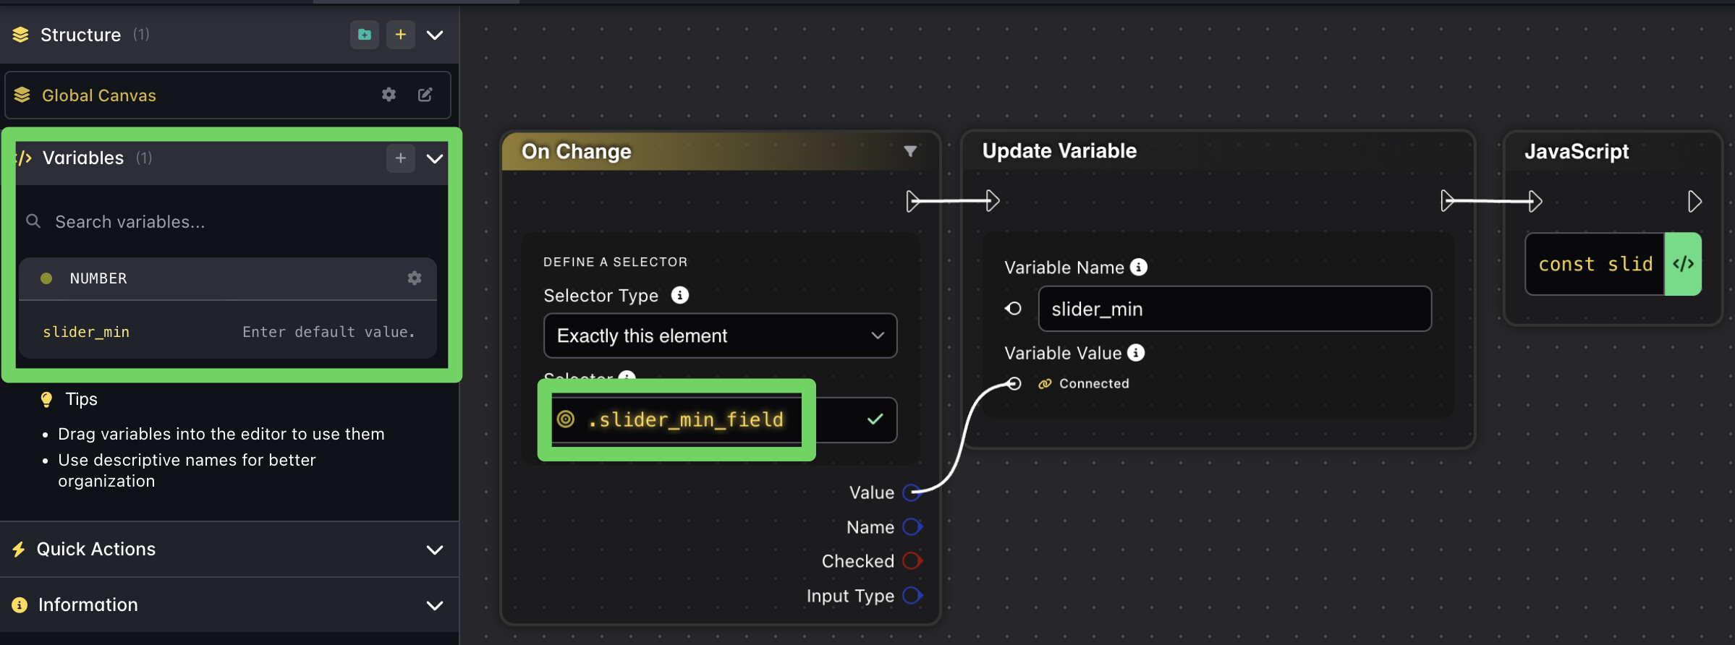
Task: Click the Selector Type info icon
Action: (x=679, y=295)
